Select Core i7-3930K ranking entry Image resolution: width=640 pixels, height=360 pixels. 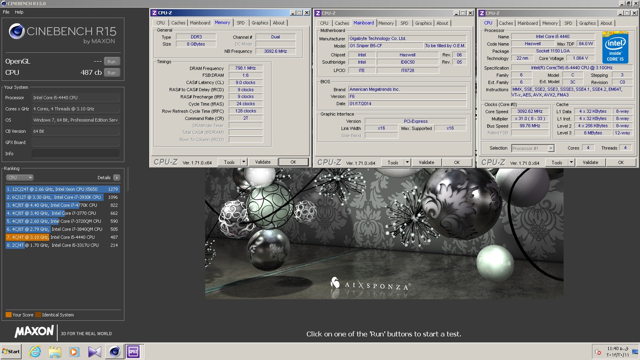(x=62, y=197)
